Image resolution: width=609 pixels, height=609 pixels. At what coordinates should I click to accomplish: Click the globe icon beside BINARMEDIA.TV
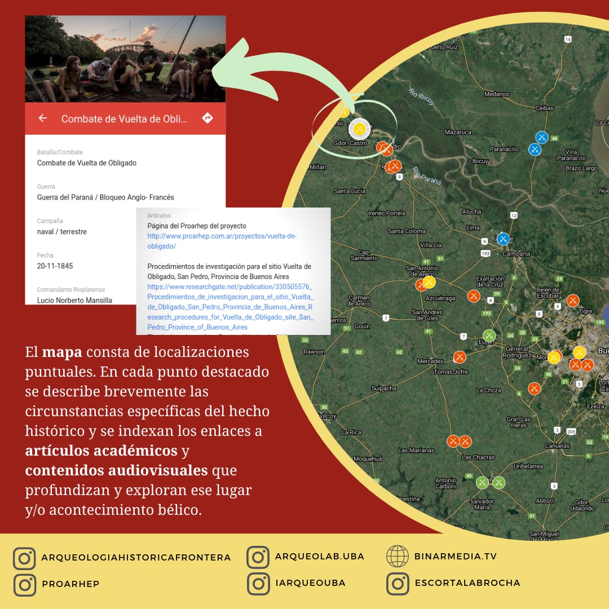(397, 557)
